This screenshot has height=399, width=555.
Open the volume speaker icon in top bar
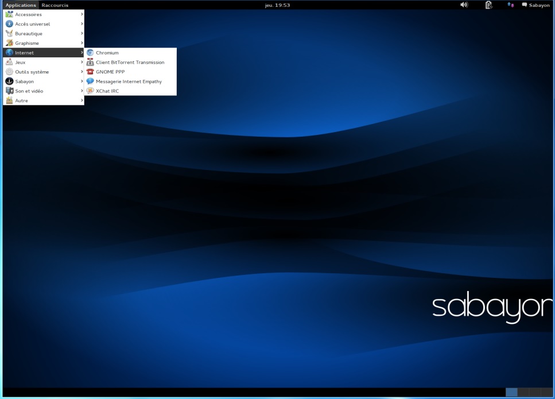pyautogui.click(x=464, y=5)
